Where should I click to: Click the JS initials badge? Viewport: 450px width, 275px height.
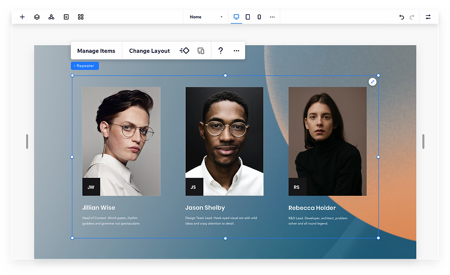pyautogui.click(x=194, y=187)
